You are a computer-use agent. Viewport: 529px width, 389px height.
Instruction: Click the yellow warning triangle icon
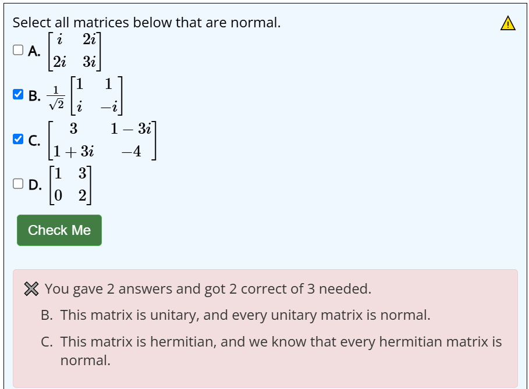coord(507,23)
